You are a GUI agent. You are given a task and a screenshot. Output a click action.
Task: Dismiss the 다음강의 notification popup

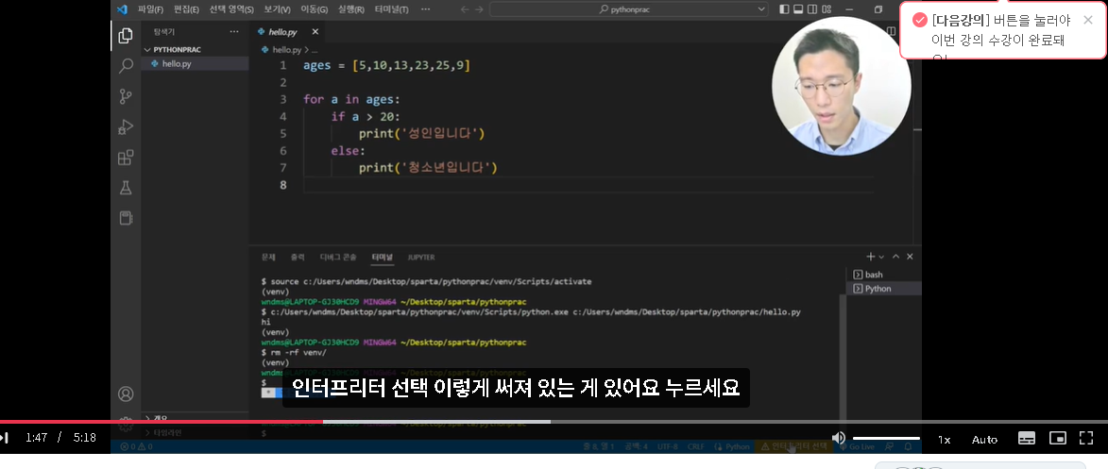tap(1088, 20)
